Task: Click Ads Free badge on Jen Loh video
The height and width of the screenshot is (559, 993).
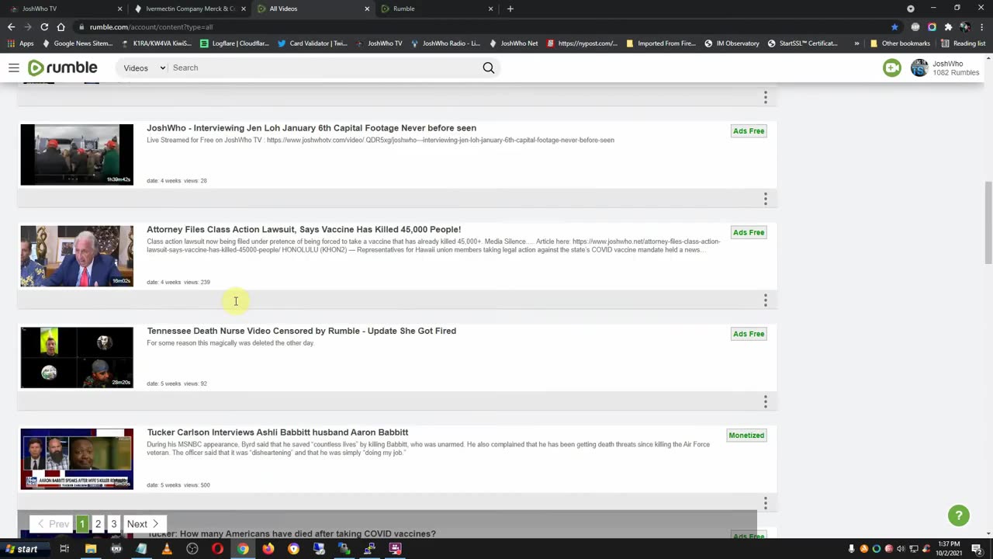Action: pos(749,131)
